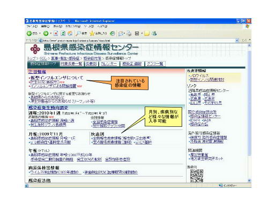Viewport: 275px width, 206px height.
Task: Expand the Mail icon dropdown arrow
Action: coord(124,33)
